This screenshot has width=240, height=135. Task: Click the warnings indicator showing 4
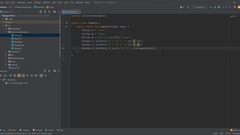click(232, 16)
